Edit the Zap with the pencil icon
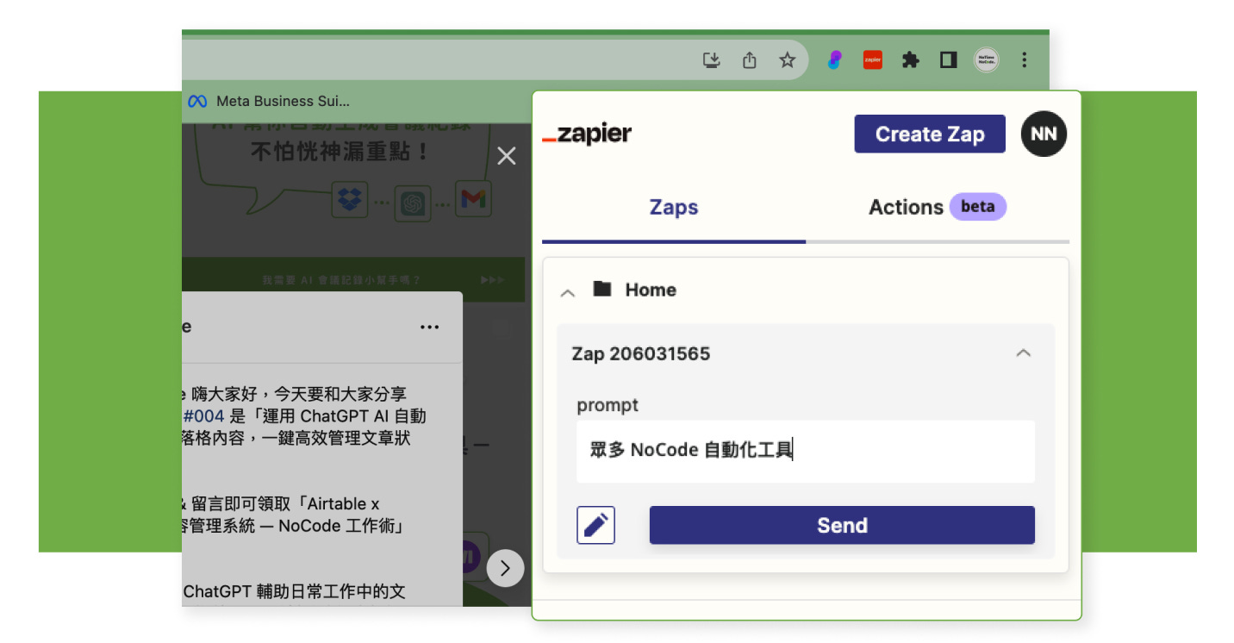The width and height of the screenshot is (1234, 643). (595, 525)
